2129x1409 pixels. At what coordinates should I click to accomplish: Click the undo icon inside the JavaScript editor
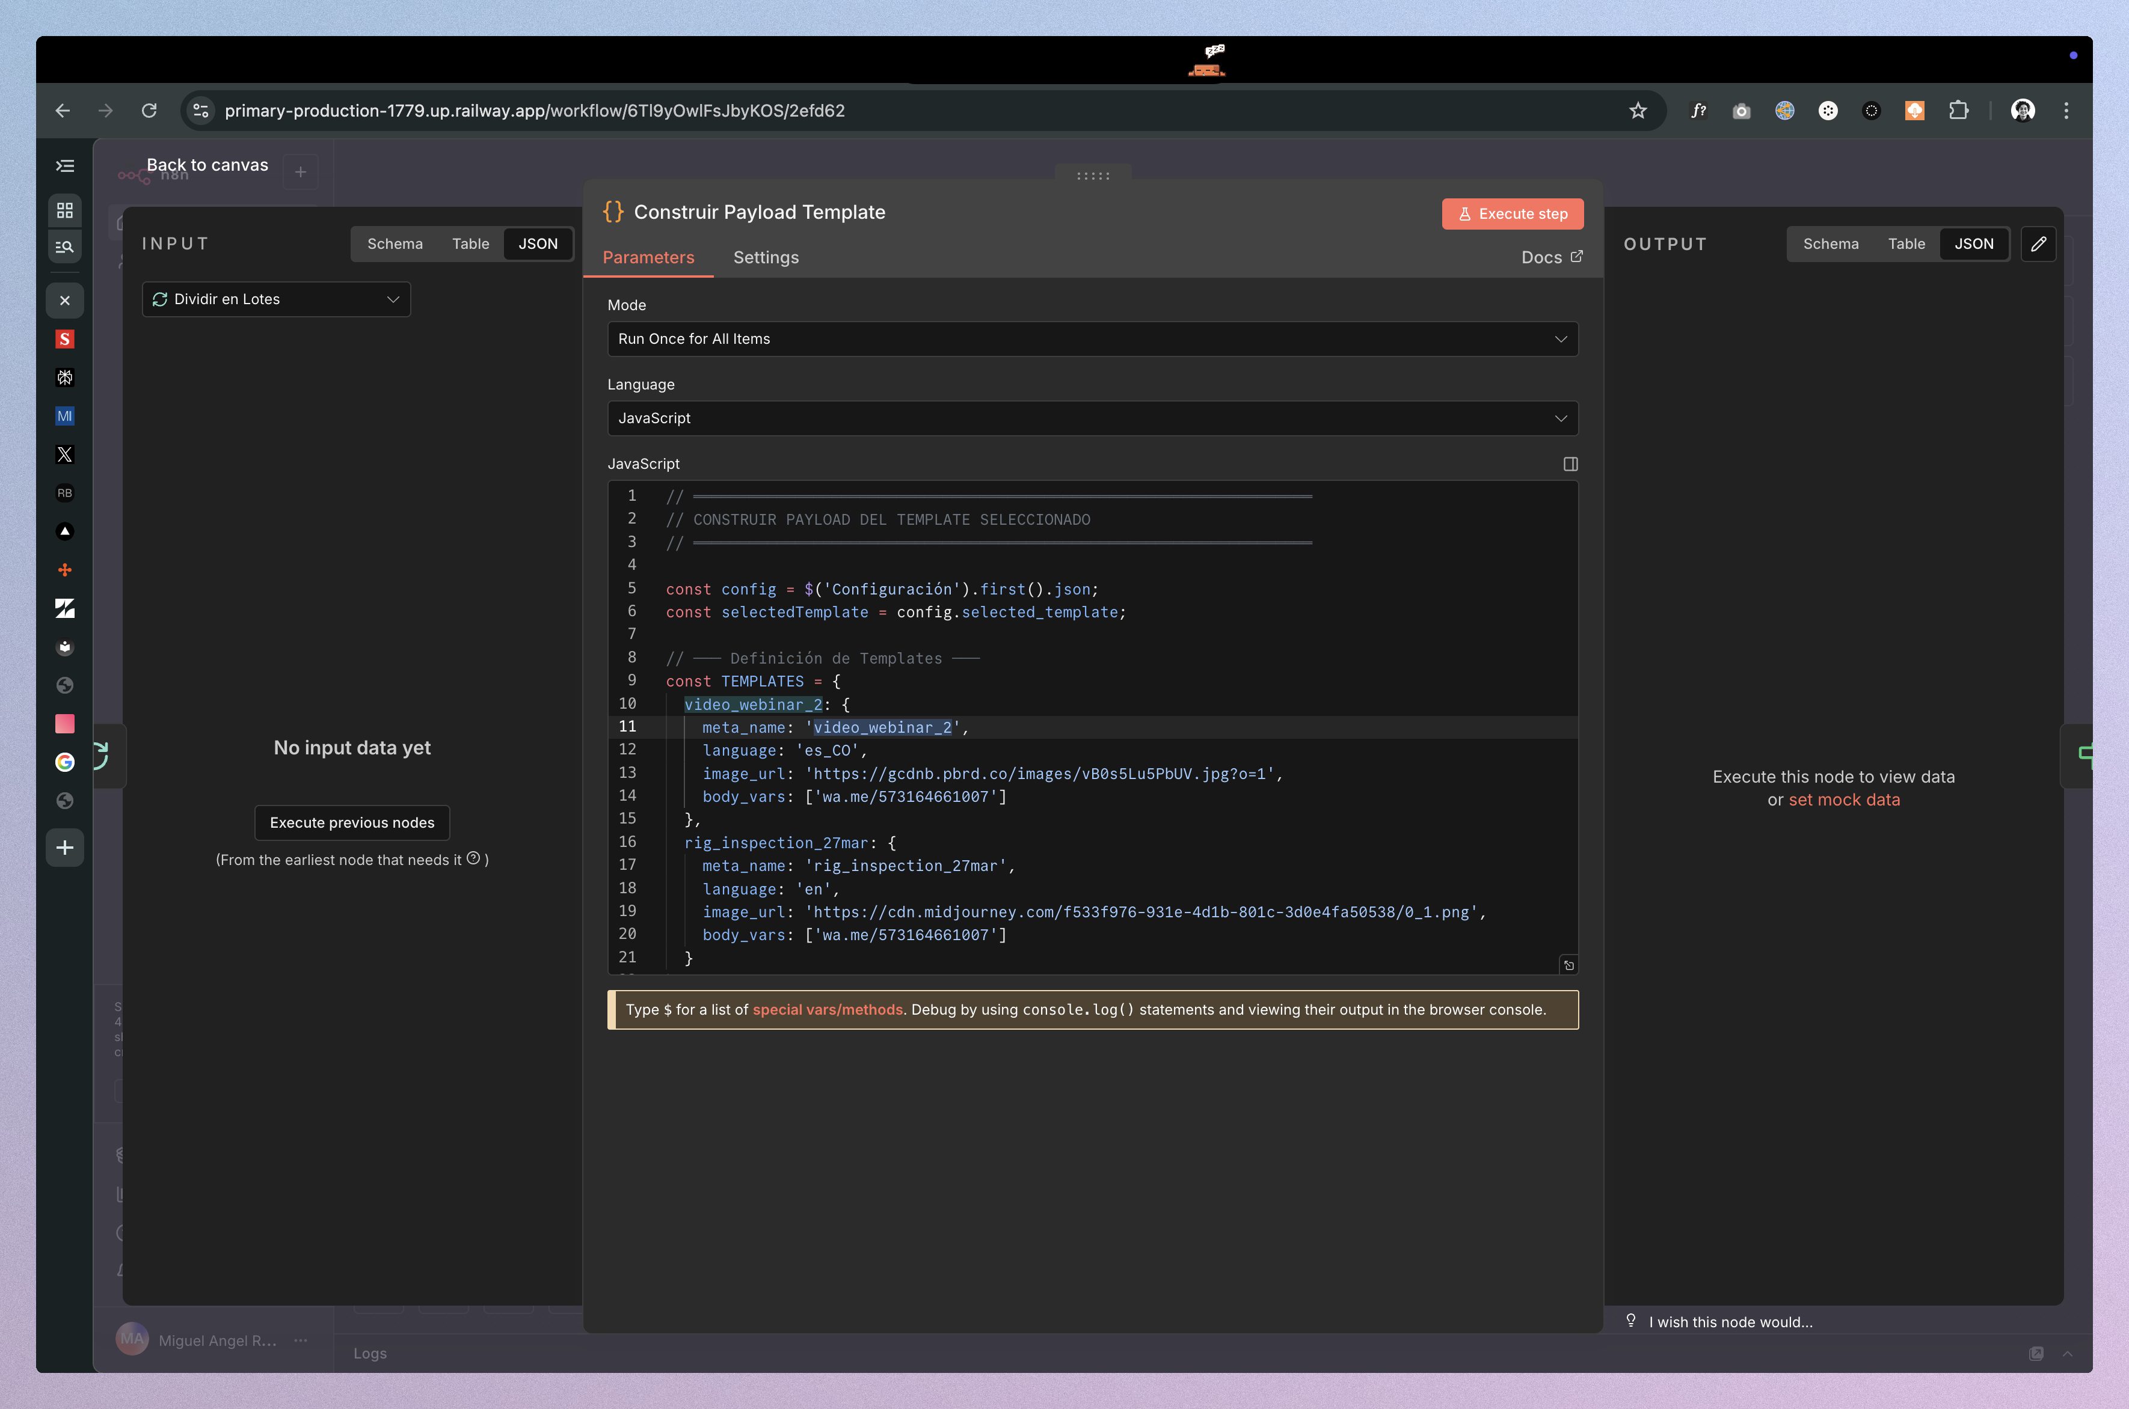pyautogui.click(x=1569, y=964)
